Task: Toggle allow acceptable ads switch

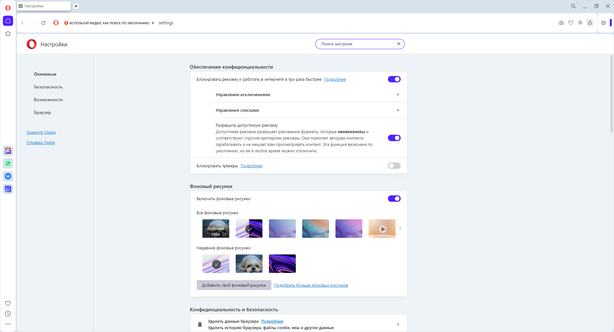Action: [x=394, y=138]
